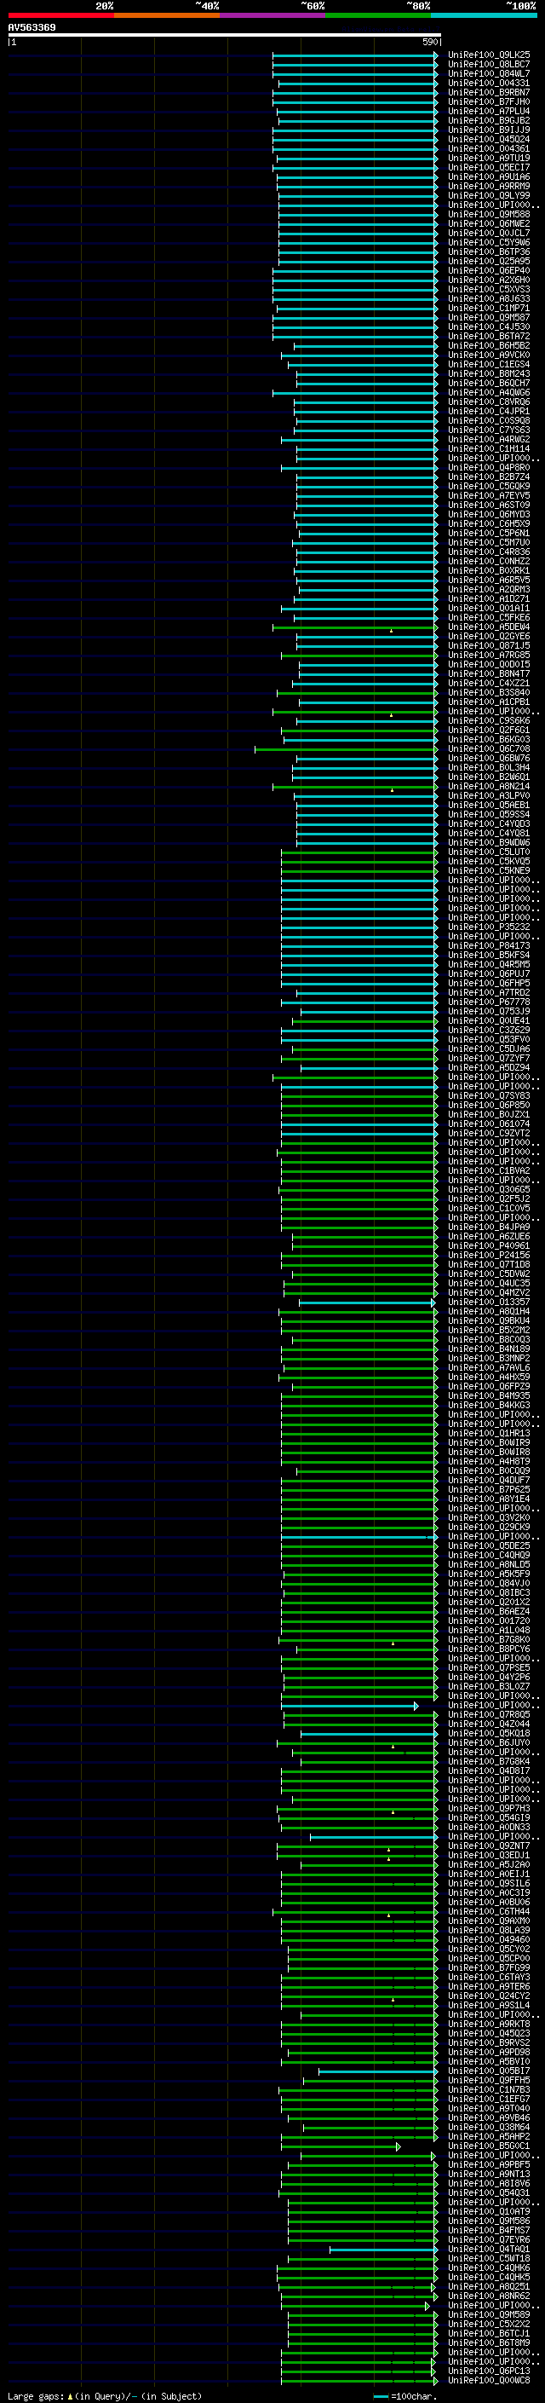545x2403 pixels.
Task: Click the green alignment bar for UniRef100_Q6C708
Action: point(346,749)
